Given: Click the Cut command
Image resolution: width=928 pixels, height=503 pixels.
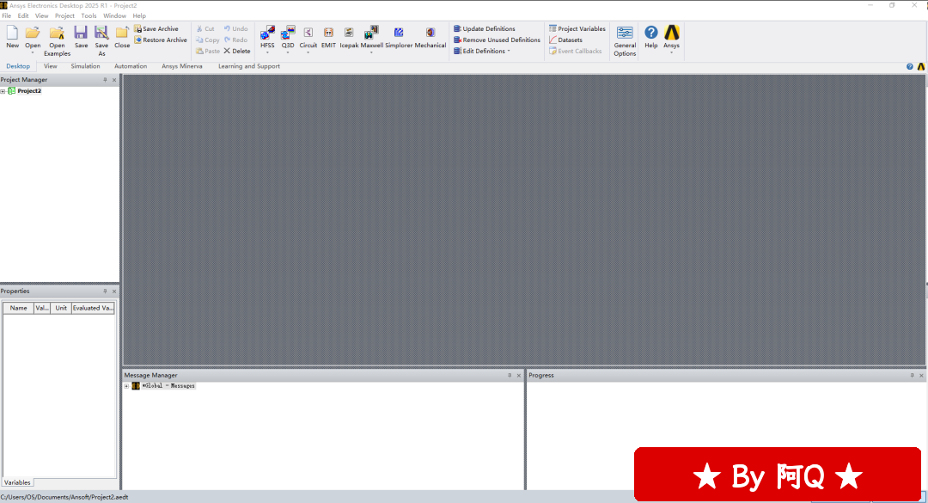Looking at the screenshot, I should pyautogui.click(x=205, y=28).
